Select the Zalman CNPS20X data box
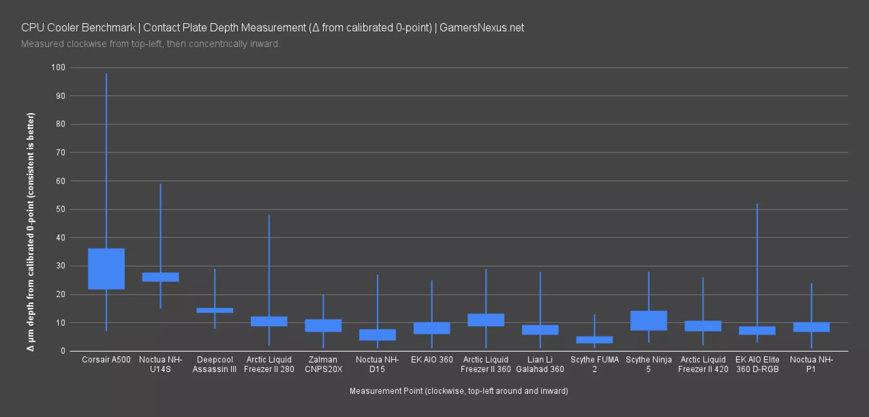Viewport: 869px width, 417px height. coord(323,325)
